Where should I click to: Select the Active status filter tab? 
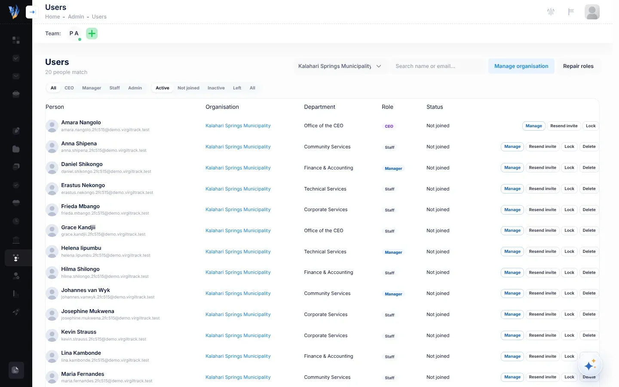coord(162,88)
